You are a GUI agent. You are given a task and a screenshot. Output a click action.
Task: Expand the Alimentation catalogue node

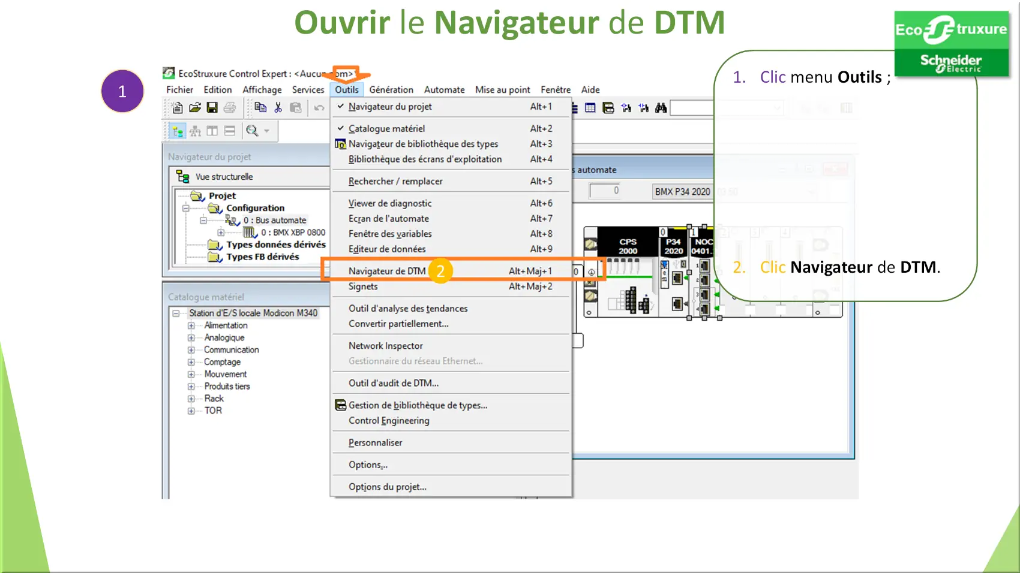point(191,325)
